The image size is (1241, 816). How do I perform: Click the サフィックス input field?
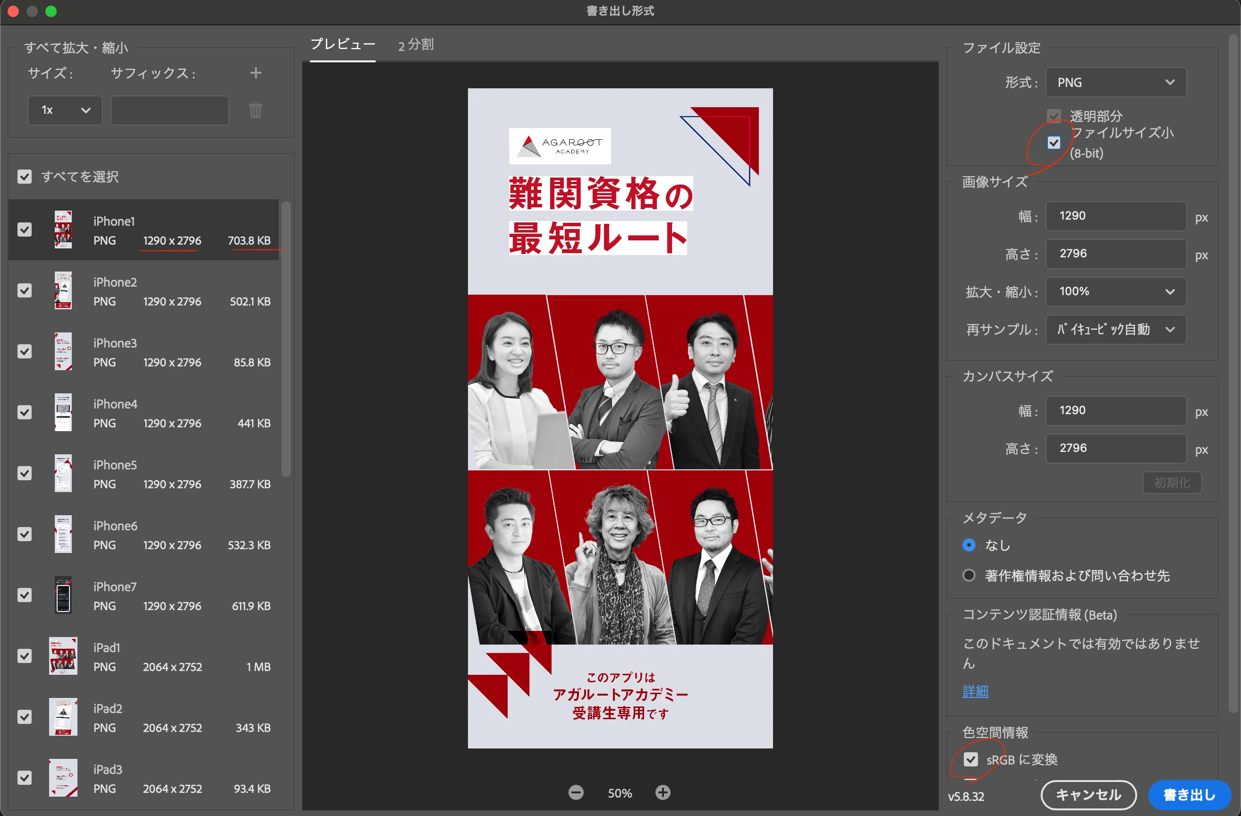170,110
